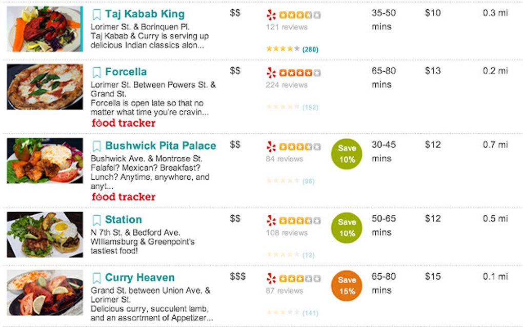The image size is (523, 327).
Task: Click Yelp logo in Bushwick Pita Palace row
Action: 271,147
